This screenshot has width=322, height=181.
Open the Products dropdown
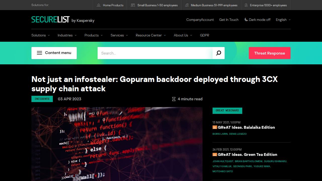(93, 35)
